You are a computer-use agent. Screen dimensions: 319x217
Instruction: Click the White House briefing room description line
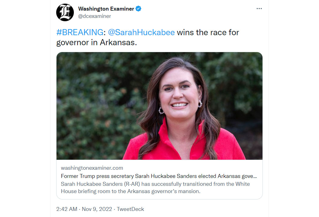[155, 184]
